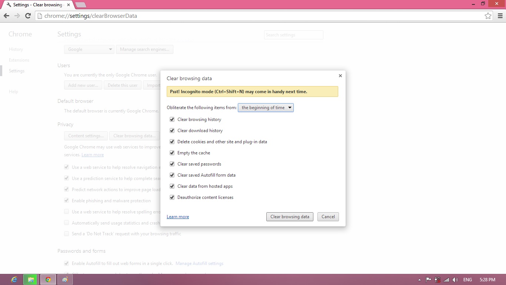Confirm with the dialog's Clear browsing data button
Screen dimensions: 506x285
(x=290, y=217)
